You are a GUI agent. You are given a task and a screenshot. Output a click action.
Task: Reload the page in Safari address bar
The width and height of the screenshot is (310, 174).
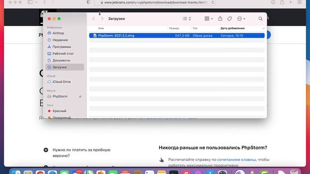tap(213, 2)
